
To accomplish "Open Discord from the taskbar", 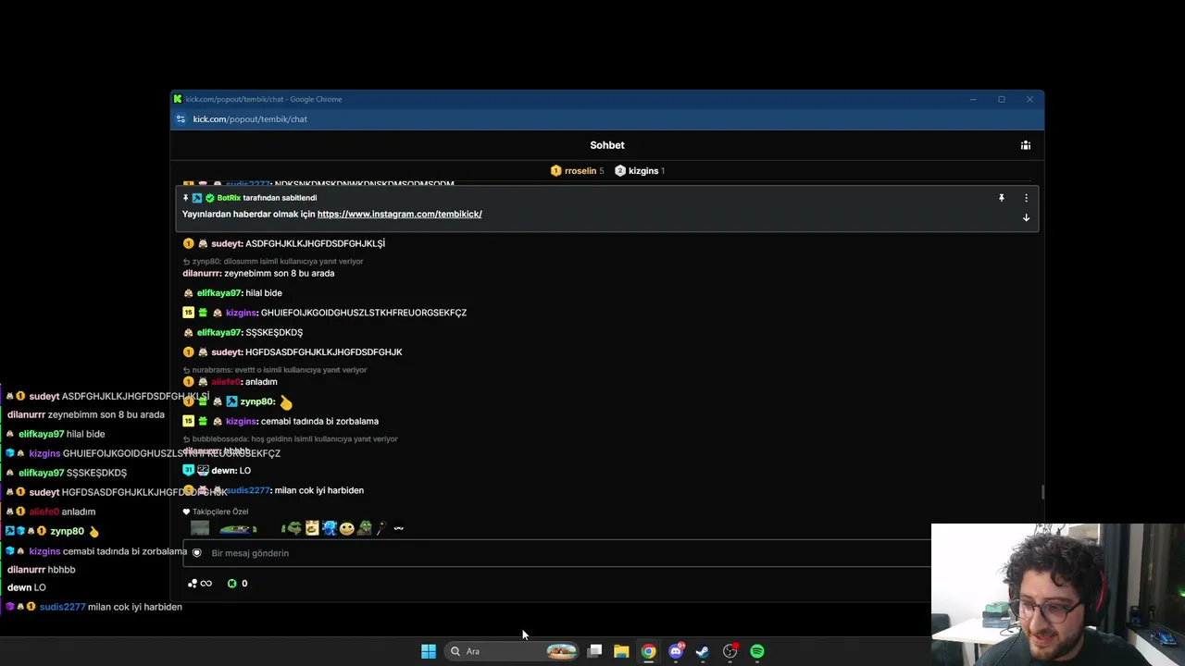I will point(676,651).
